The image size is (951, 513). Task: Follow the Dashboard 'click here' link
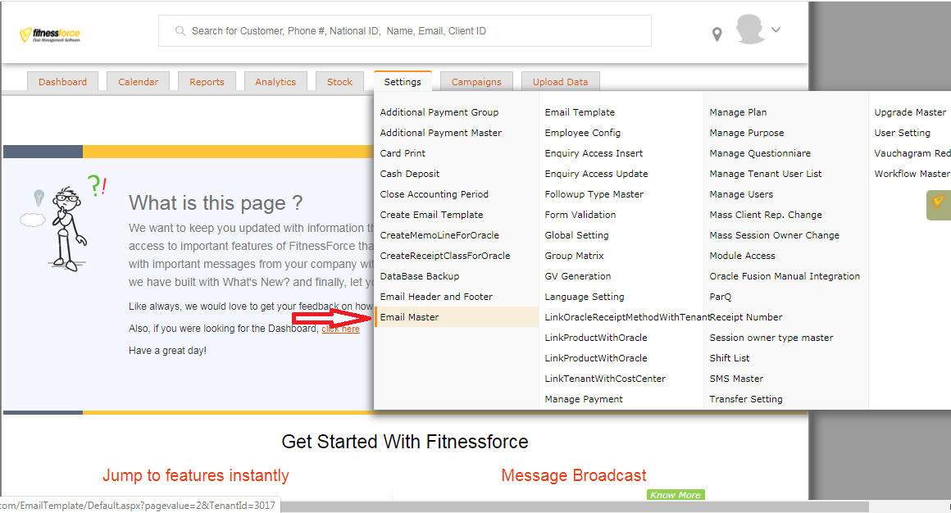pos(340,329)
